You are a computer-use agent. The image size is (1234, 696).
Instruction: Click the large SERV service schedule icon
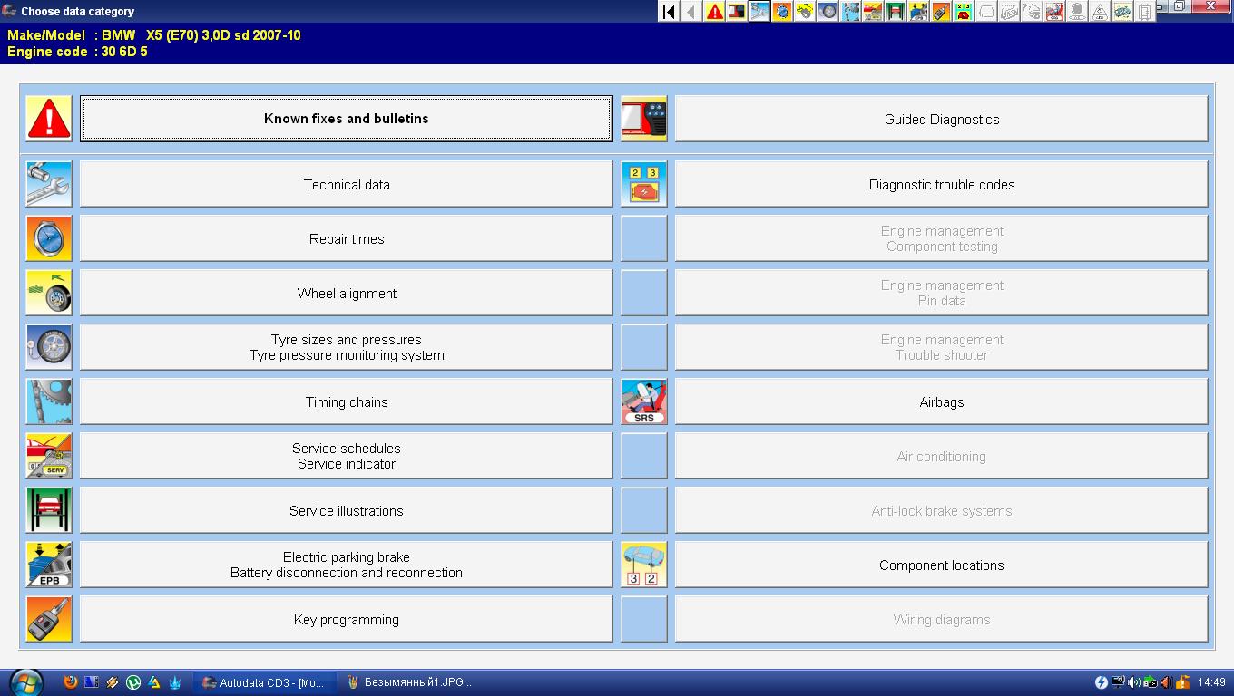49,456
